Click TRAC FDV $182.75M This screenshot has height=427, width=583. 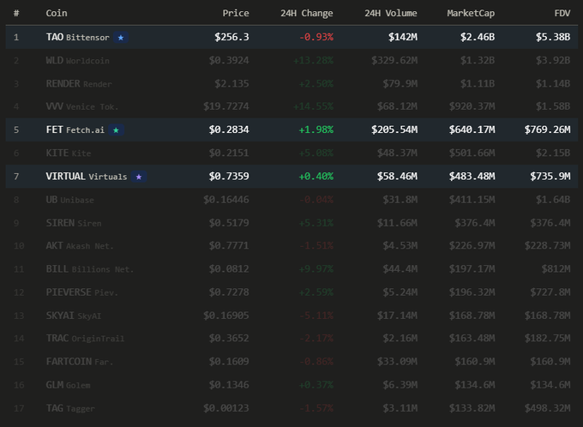pyautogui.click(x=547, y=339)
